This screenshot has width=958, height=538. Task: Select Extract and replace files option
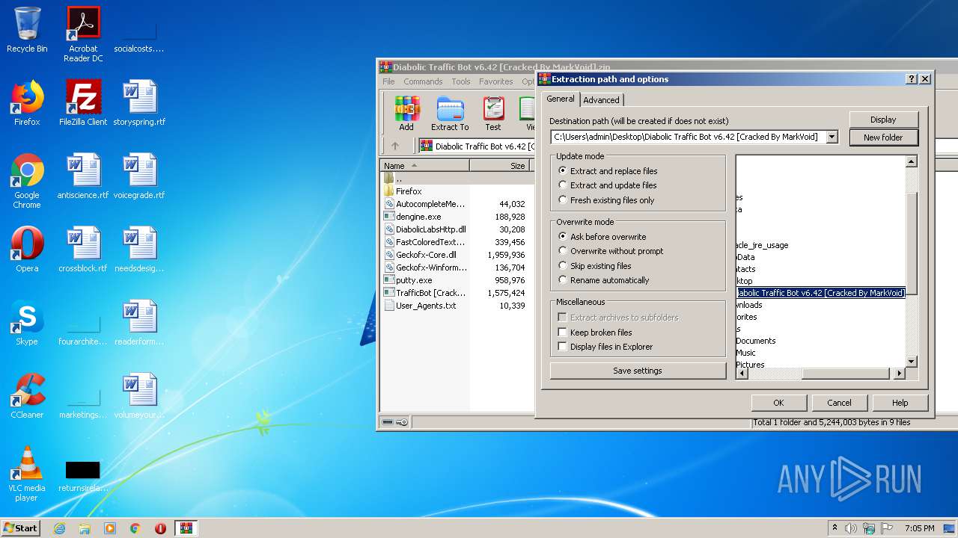coord(608,171)
